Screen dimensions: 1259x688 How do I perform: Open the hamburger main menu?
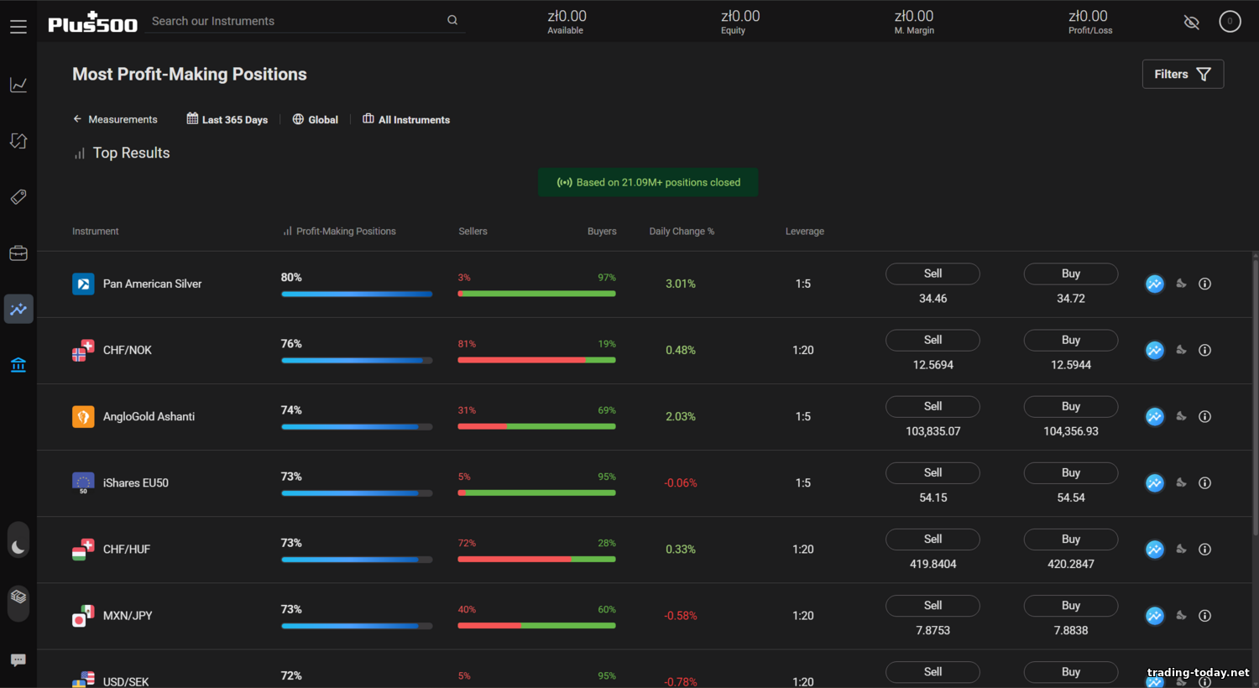pos(18,27)
